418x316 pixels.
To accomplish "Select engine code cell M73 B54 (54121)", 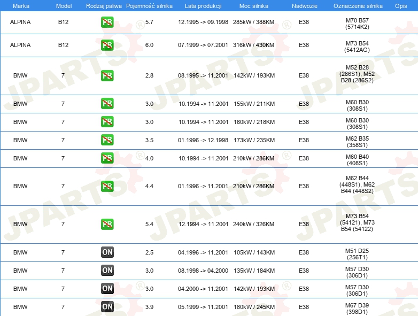I will point(357,222).
